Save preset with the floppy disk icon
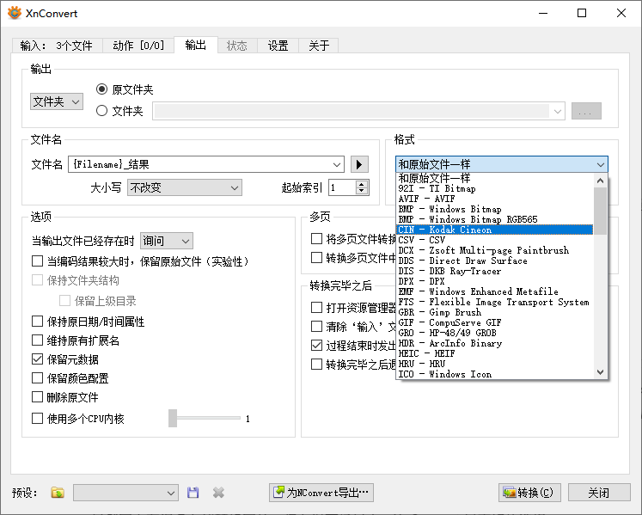642x515 pixels. coord(193,493)
